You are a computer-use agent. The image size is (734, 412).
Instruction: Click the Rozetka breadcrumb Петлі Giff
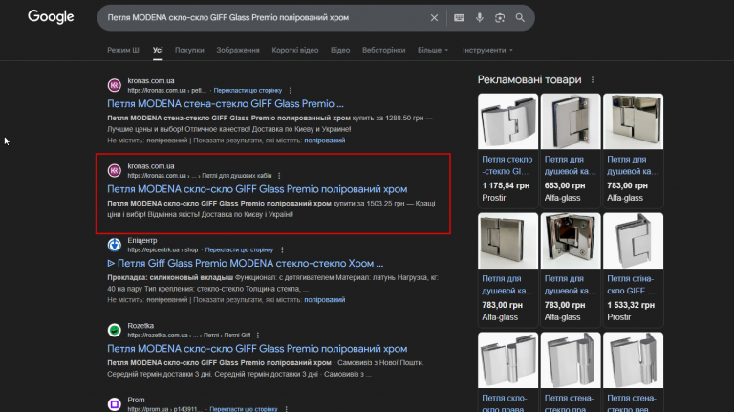point(237,336)
